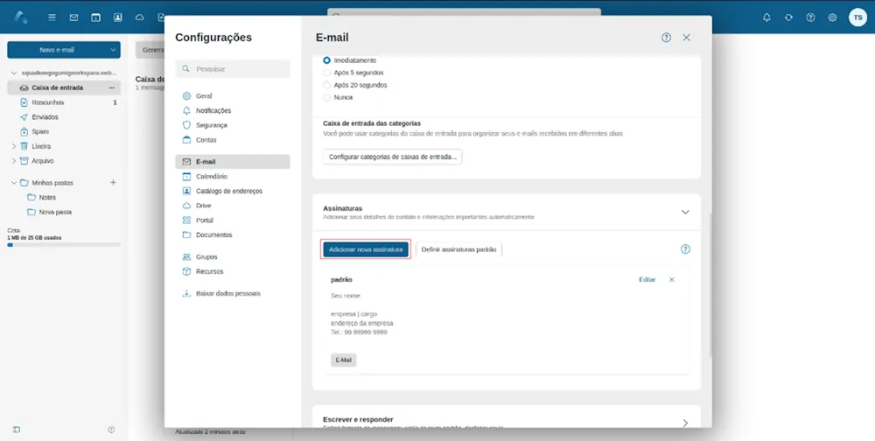Open help for the E-mail settings dialog
Image resolution: width=875 pixels, height=441 pixels.
(666, 38)
